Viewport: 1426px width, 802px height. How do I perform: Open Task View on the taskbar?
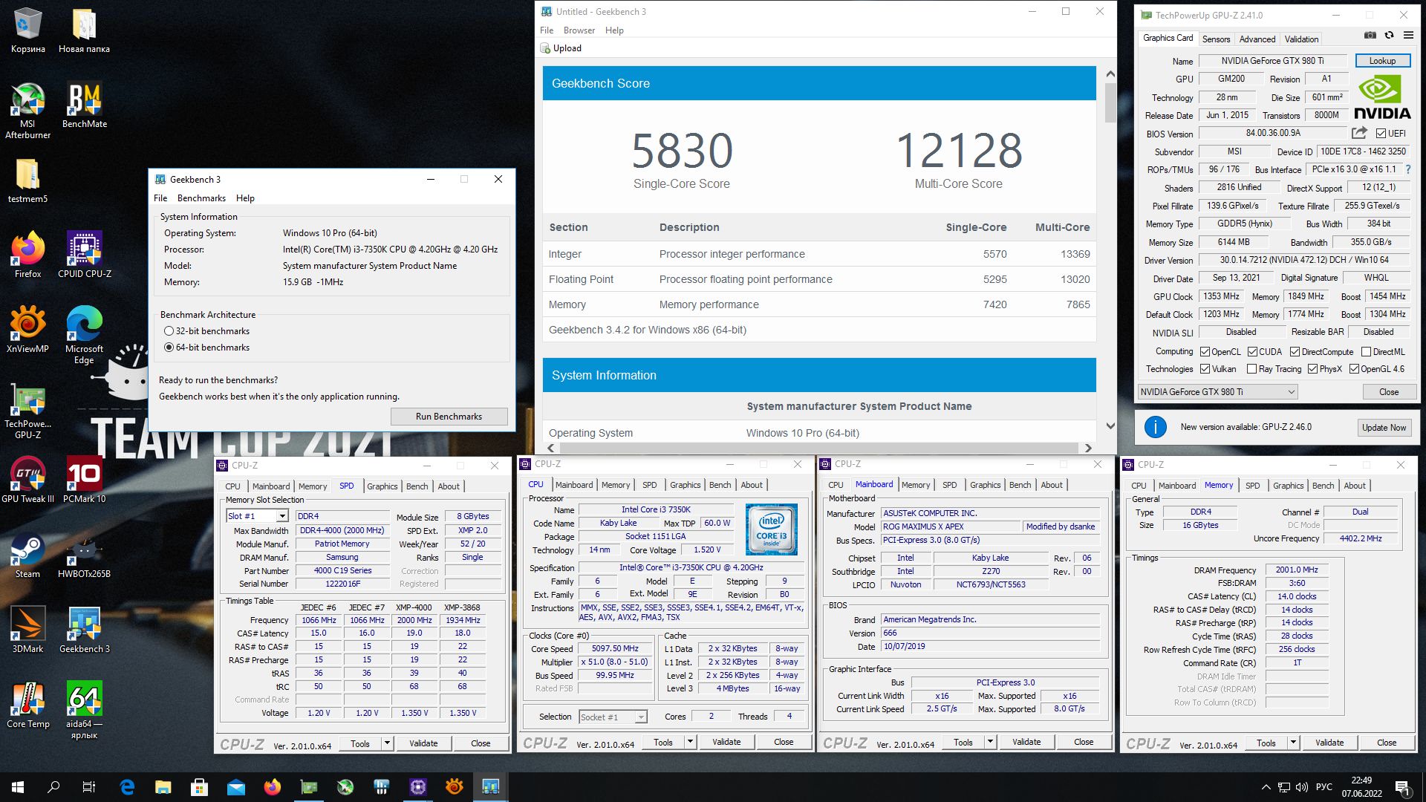click(89, 787)
